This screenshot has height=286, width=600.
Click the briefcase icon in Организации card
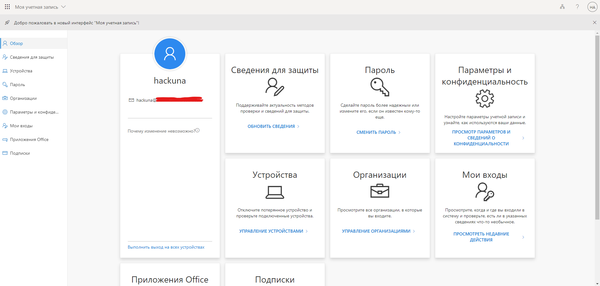click(x=380, y=191)
